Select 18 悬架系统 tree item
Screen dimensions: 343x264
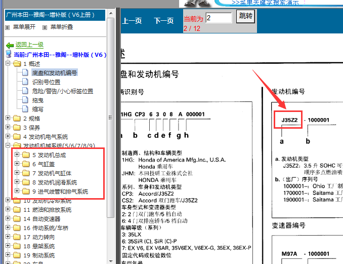[x=39, y=246]
